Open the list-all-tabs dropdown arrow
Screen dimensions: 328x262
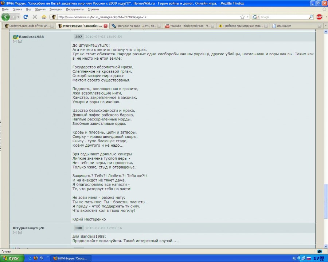(x=326, y=26)
